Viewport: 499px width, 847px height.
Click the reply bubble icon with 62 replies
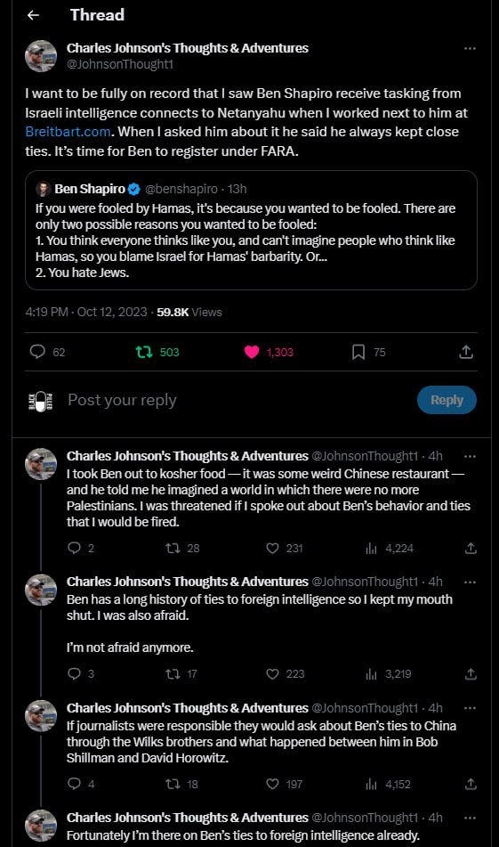[x=37, y=352]
